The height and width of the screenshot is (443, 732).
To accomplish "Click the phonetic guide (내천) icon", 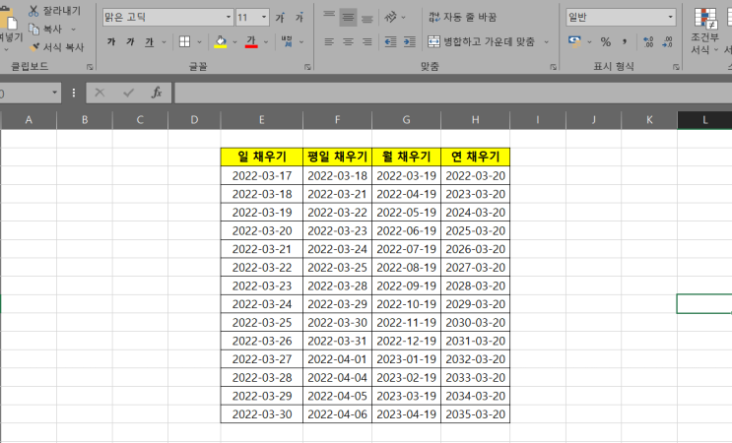I will click(287, 41).
